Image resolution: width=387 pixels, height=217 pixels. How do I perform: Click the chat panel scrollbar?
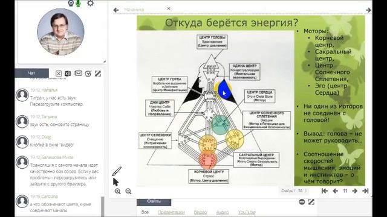[x=103, y=206]
